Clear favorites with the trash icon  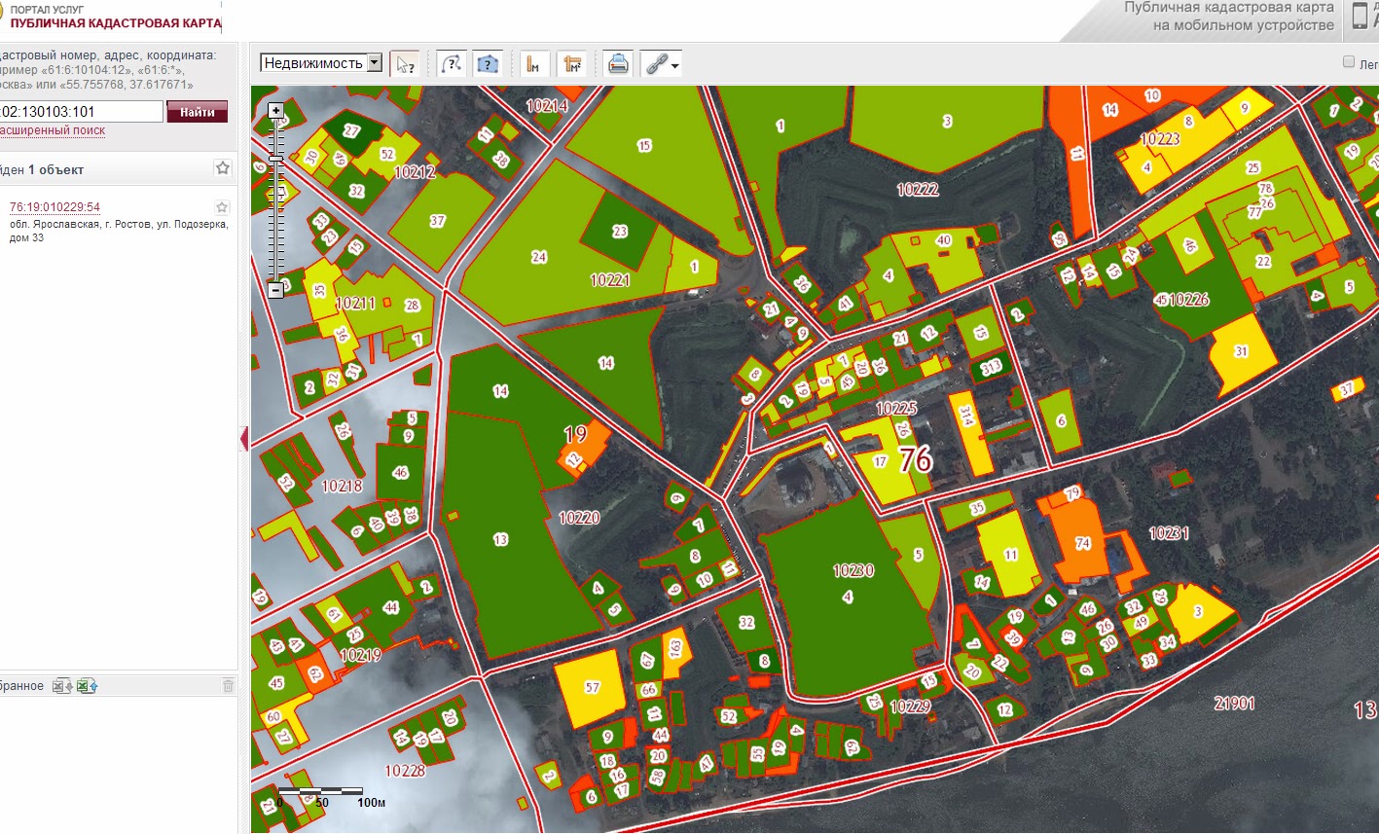pyautogui.click(x=228, y=686)
